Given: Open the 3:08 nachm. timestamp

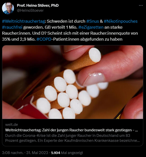Looking at the screenshot, I should (x=13, y=153).
